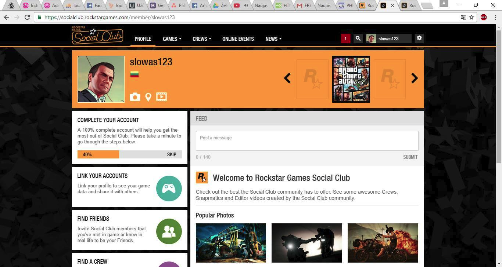Screen dimensions: 502x267
Task: Click the 0 / 140 character counter
Action: [203, 157]
